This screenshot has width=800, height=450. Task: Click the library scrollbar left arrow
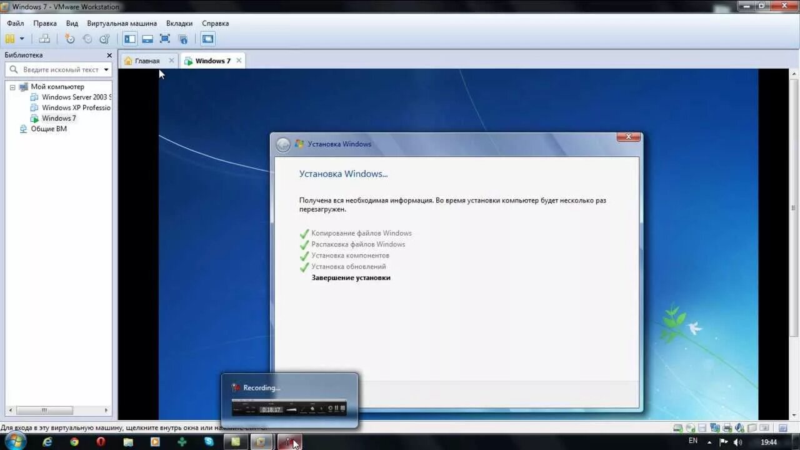(x=9, y=411)
